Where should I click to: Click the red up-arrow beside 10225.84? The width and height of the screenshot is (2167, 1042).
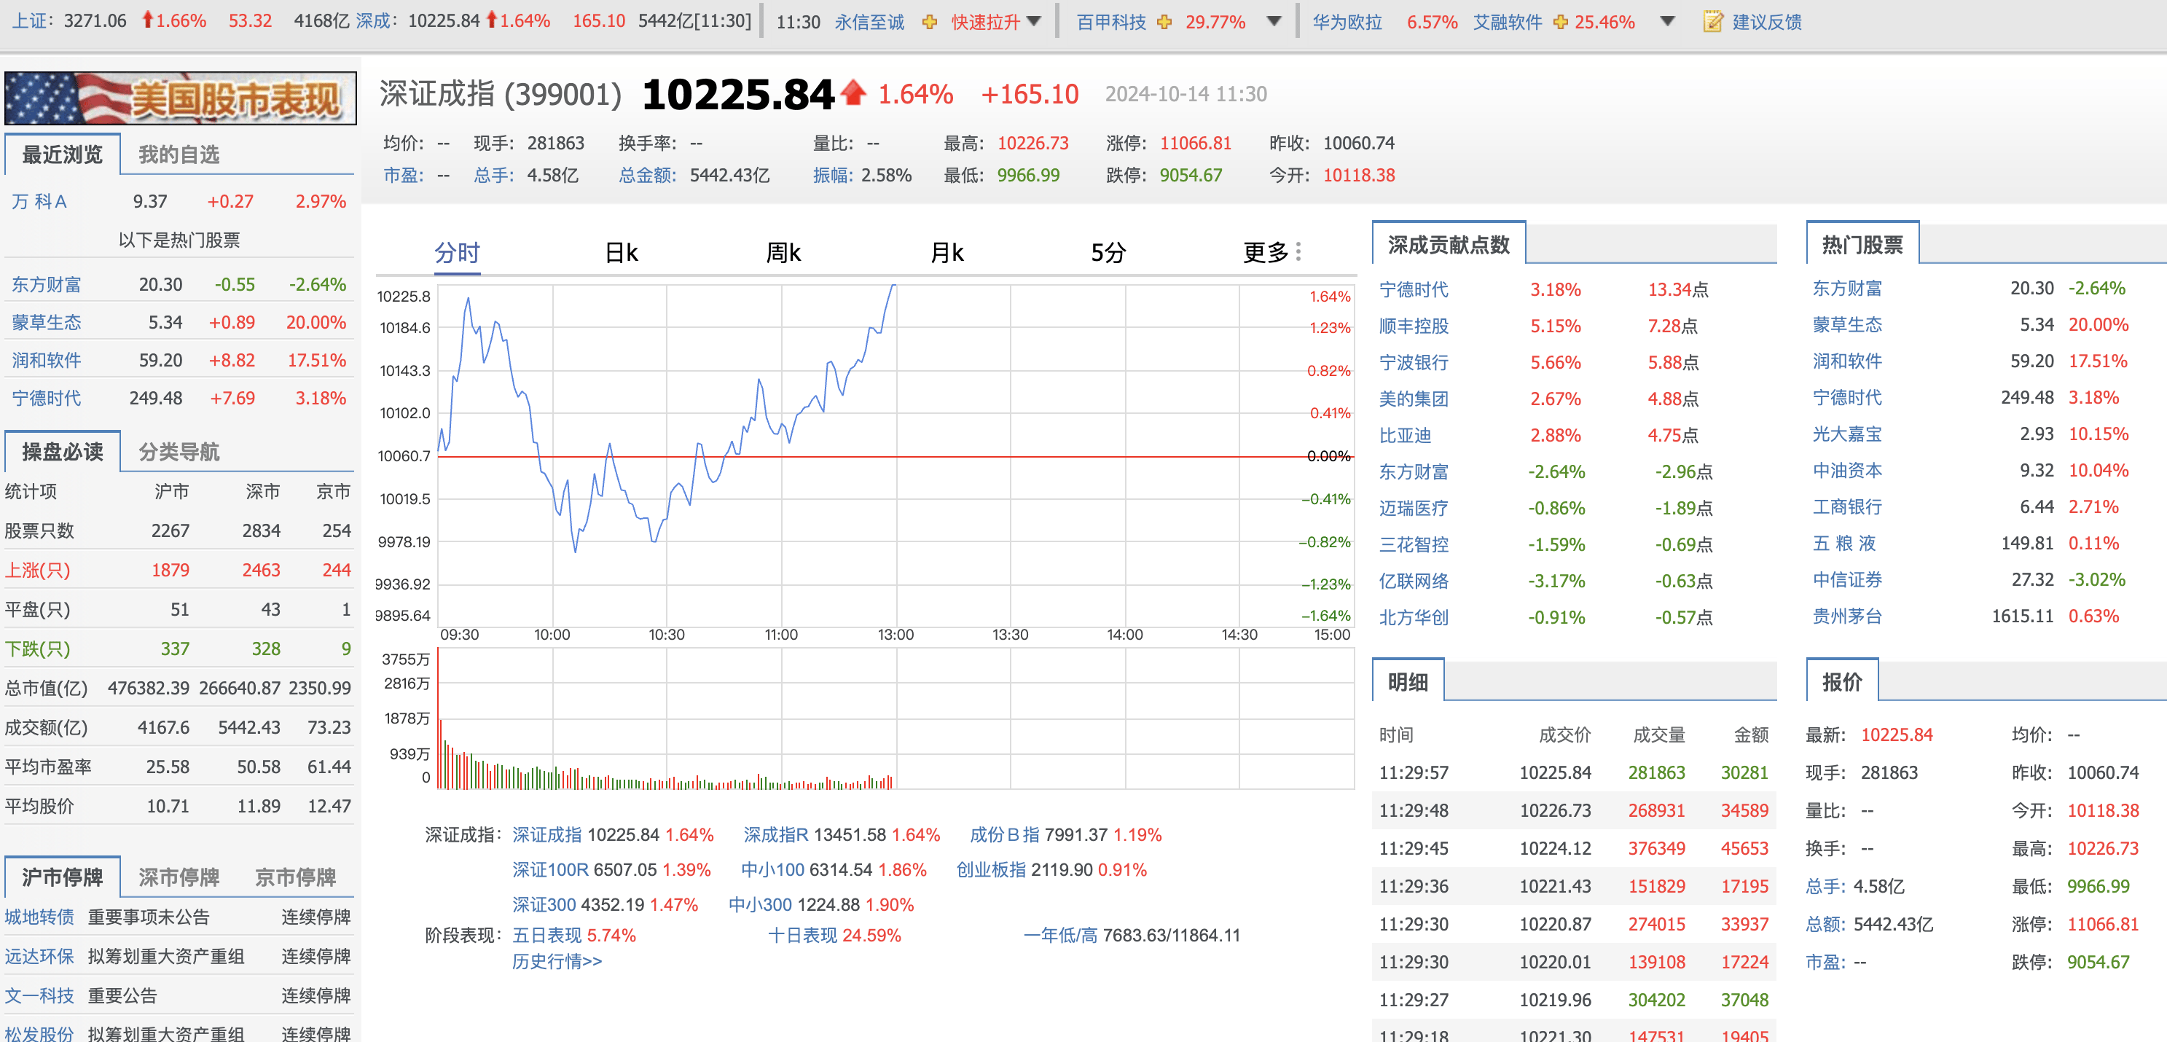pos(855,94)
